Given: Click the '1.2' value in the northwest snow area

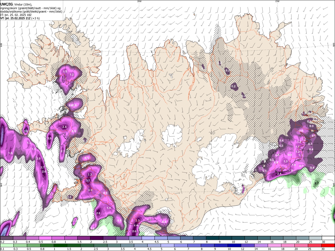Looking at the screenshot, I should coord(72,75).
